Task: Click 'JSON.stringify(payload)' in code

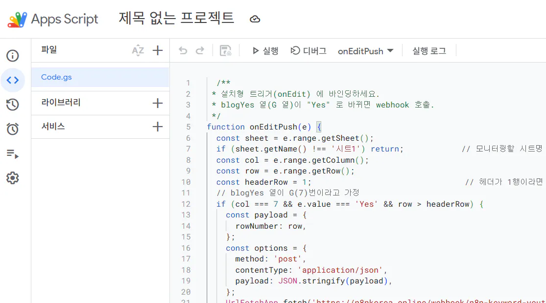Action: pyautogui.click(x=333, y=281)
